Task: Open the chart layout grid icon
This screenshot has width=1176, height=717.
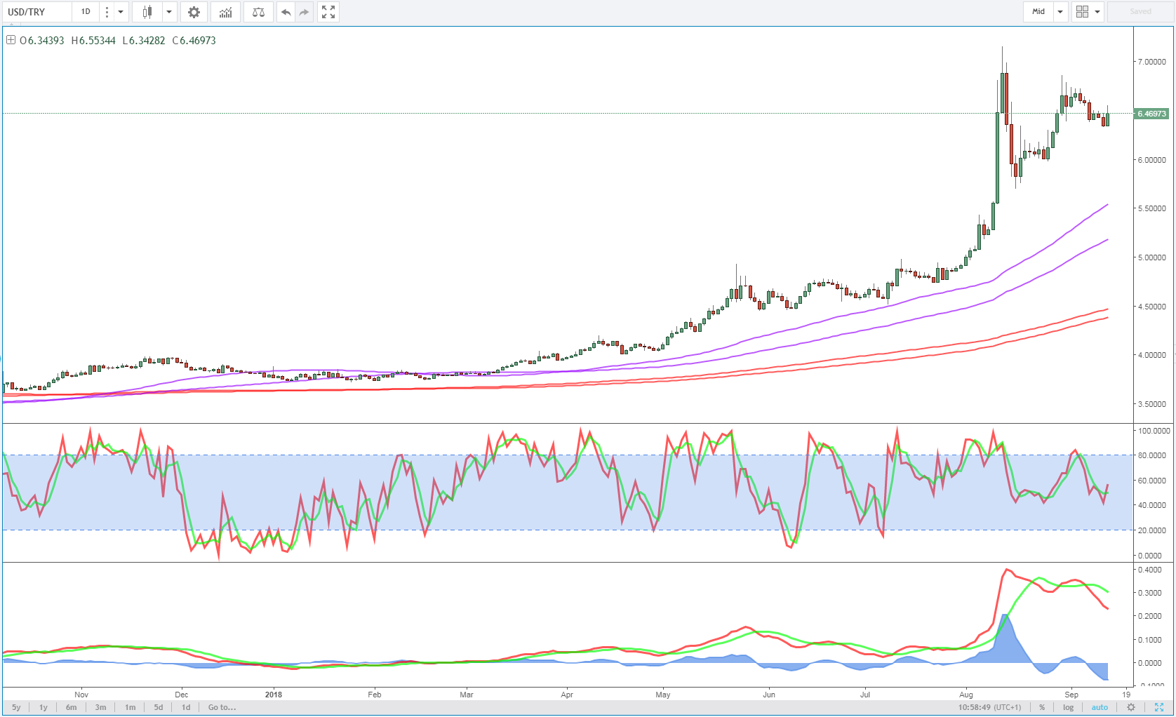Action: tap(1082, 12)
